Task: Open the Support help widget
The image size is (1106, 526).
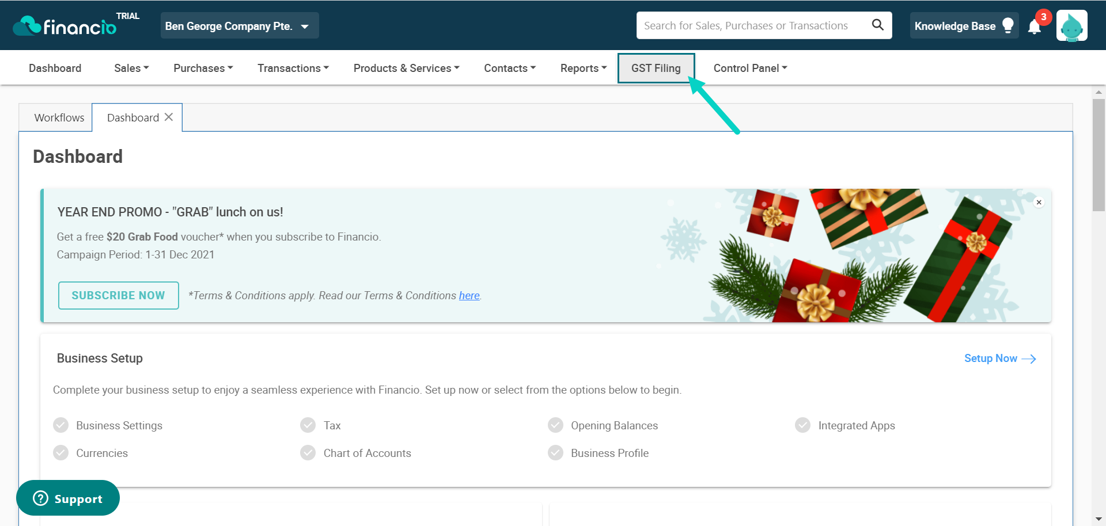Action: (68, 498)
